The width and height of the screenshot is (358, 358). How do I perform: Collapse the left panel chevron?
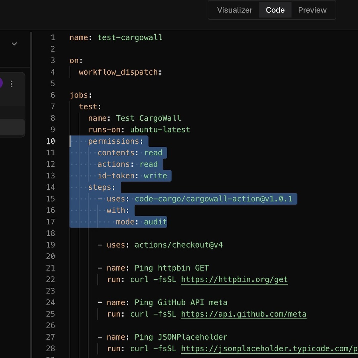(14, 44)
